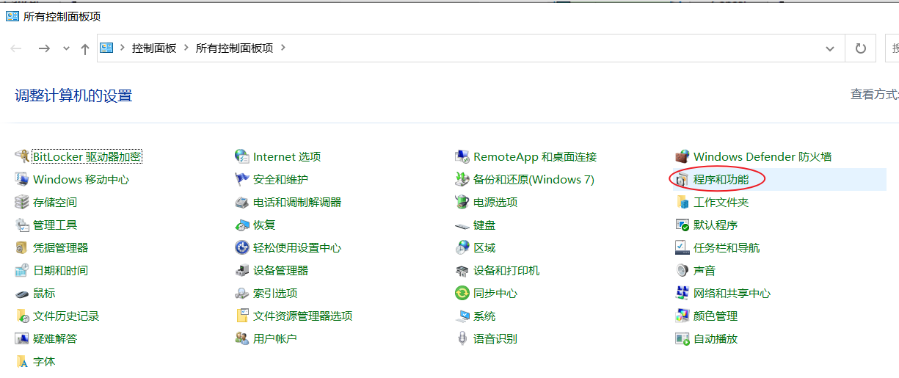Click the RemoteApp 和桌面连接 icon

pos(462,156)
